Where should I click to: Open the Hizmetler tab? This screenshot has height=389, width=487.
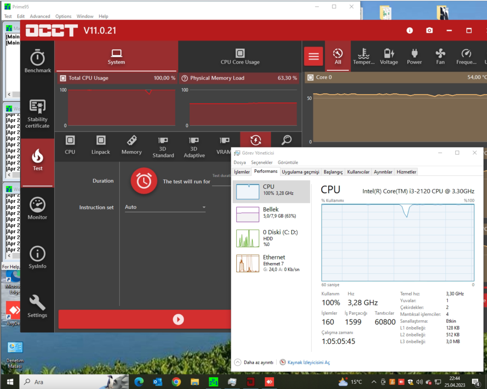coord(406,172)
